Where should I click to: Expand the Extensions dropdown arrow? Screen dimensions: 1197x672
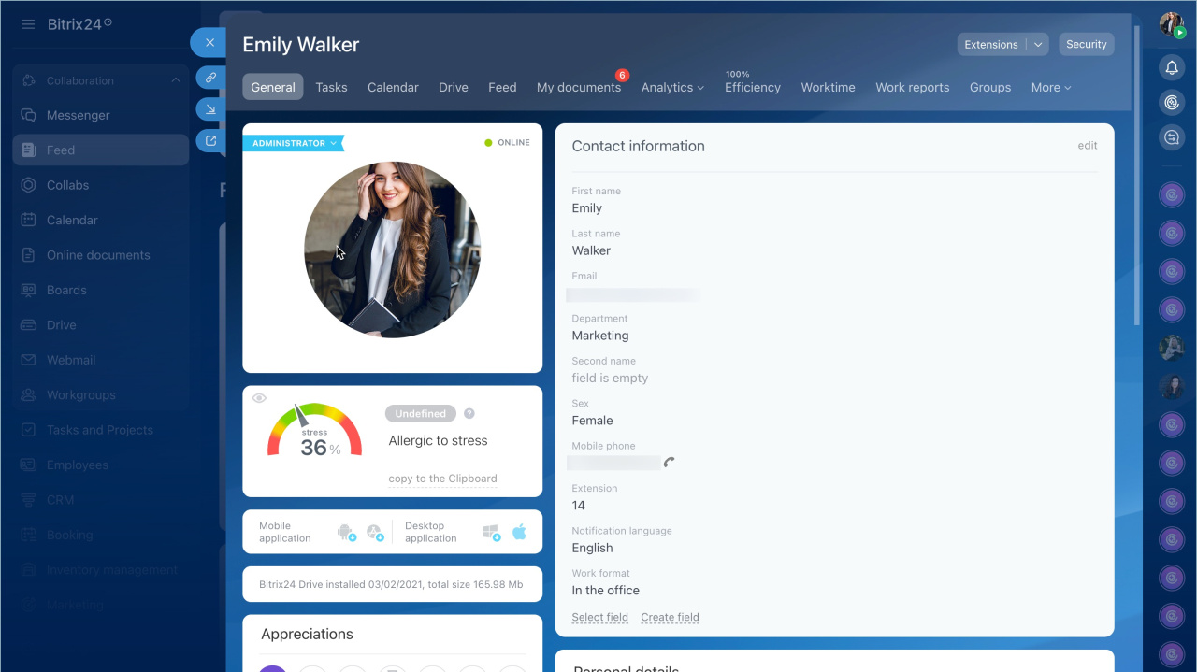click(1038, 45)
